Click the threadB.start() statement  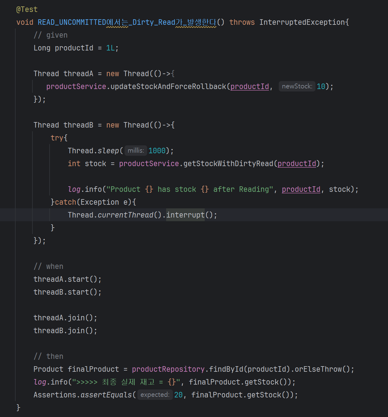coord(67,292)
